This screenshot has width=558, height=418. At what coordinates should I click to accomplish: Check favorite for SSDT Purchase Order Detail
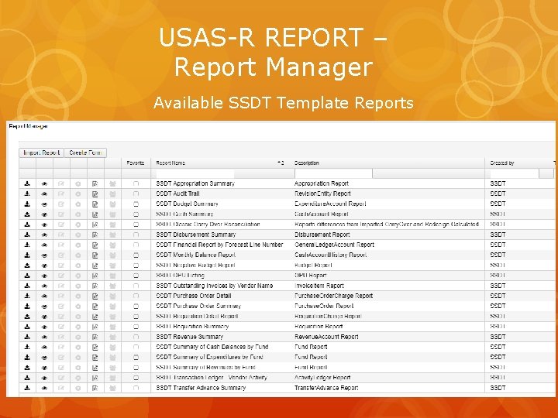tap(136, 296)
